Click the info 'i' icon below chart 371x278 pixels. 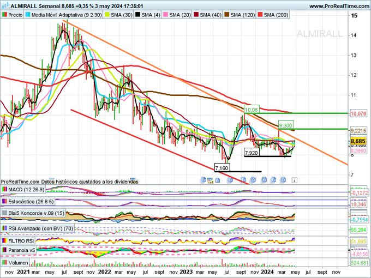coord(294,180)
